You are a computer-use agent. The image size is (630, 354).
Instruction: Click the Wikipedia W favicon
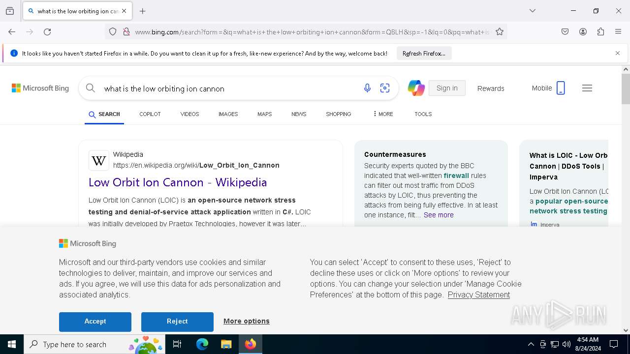coord(99,160)
